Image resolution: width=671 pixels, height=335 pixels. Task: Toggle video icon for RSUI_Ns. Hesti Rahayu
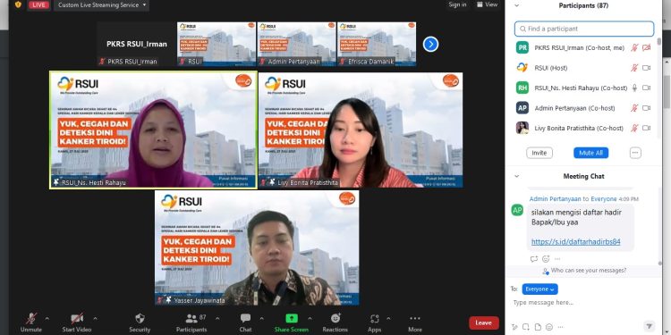[647, 88]
